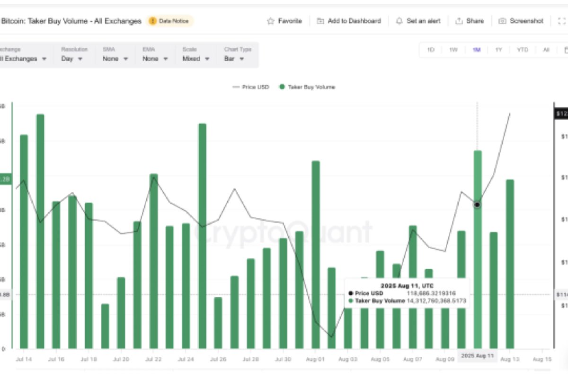Viewport: 568px width, 378px height.
Task: Toggle Taker Buy Volume series in legend
Action: (307, 87)
